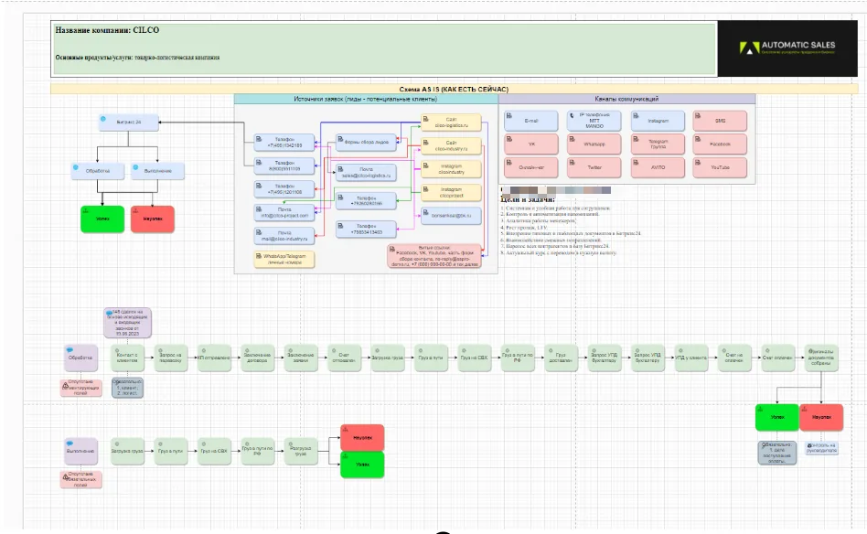Viewport: 867px width, 534px height.
Task: Click the blue dot icon on Битрикс 24
Action: coord(102,119)
